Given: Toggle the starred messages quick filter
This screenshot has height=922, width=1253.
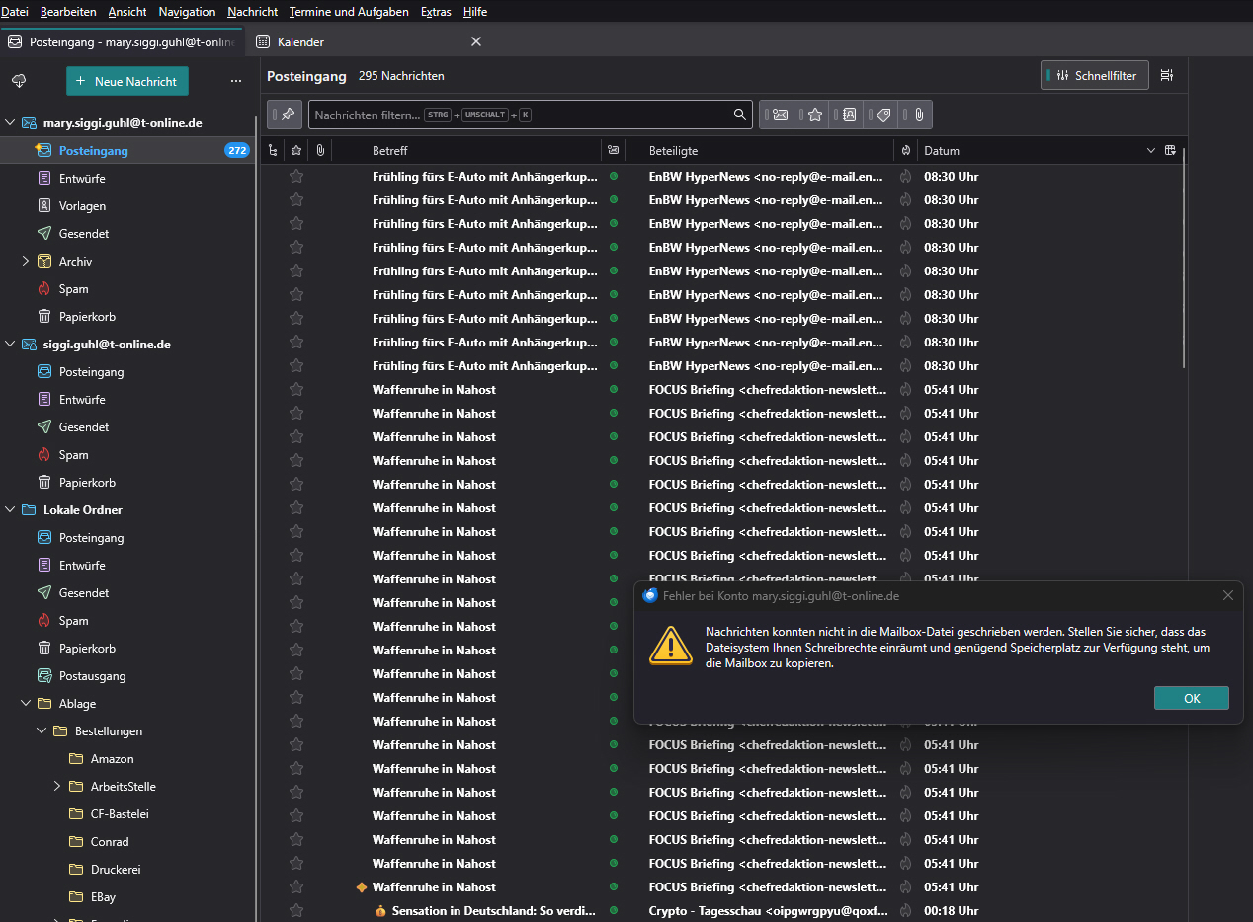Looking at the screenshot, I should tap(814, 115).
